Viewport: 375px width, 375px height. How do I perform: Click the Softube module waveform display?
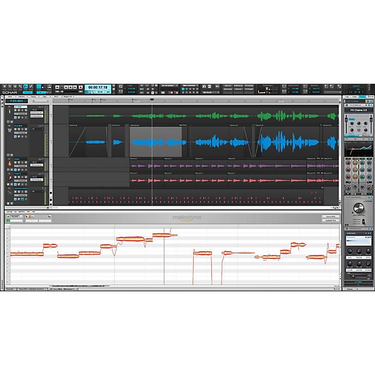pyautogui.click(x=358, y=241)
